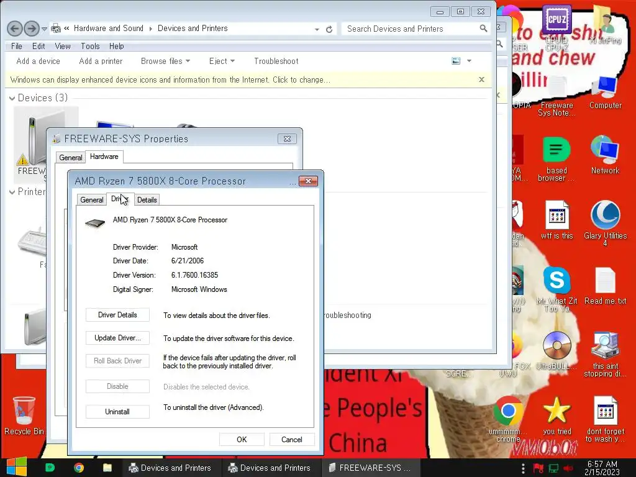The image size is (636, 477).
Task: Click the Back navigation arrow
Action: tap(15, 29)
